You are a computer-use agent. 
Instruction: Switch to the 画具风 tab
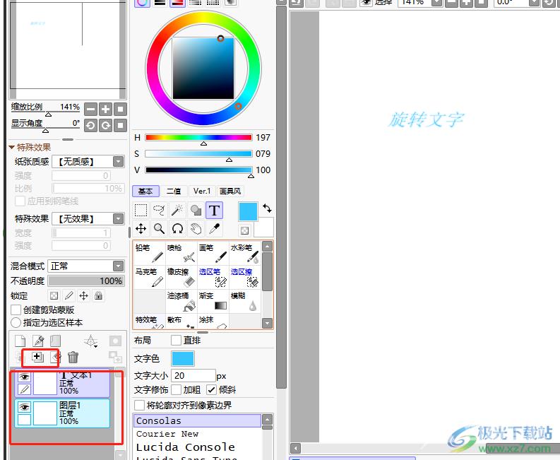click(230, 191)
